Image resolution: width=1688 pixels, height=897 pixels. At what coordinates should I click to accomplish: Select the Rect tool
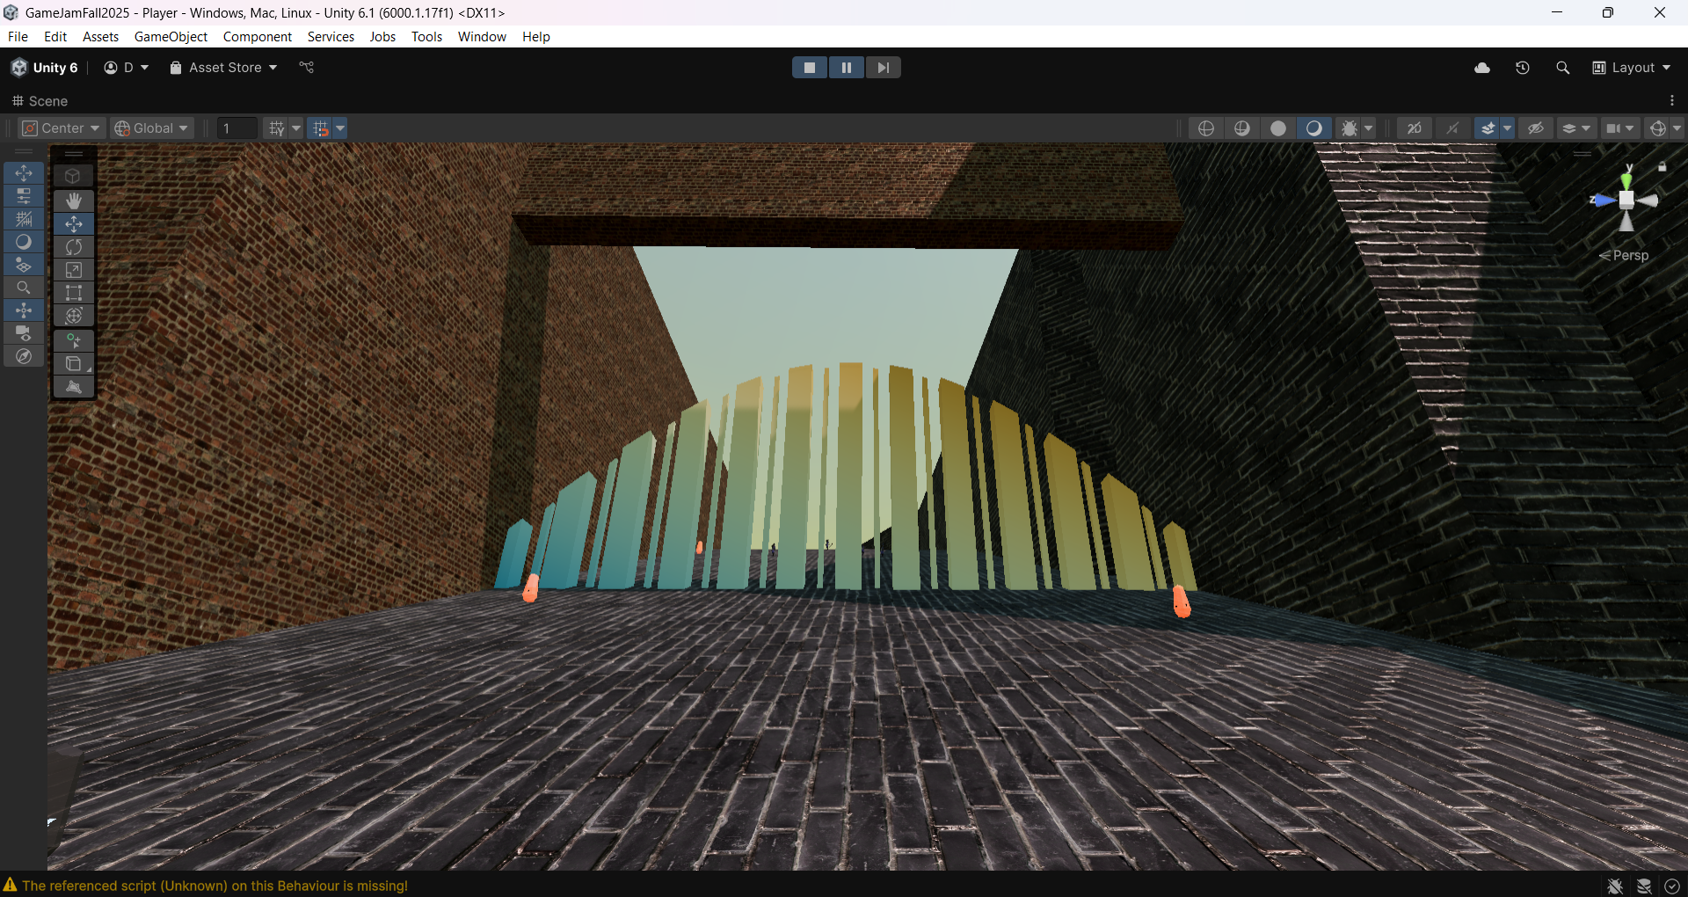click(x=74, y=293)
